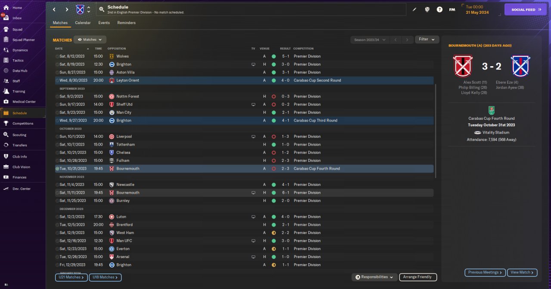Toggle the circle on the Liverpool row
The image size is (551, 289).
[x=57, y=137]
